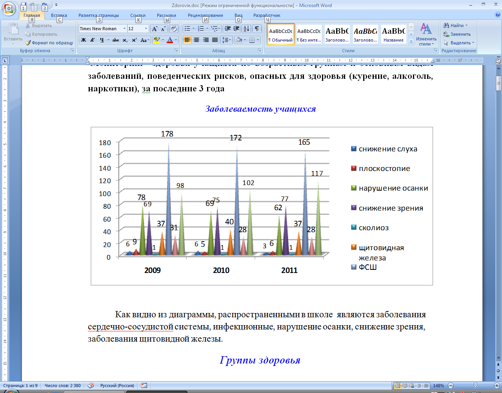The width and height of the screenshot is (502, 393).
Task: Open the font size 12 dropdown
Action: click(146, 29)
